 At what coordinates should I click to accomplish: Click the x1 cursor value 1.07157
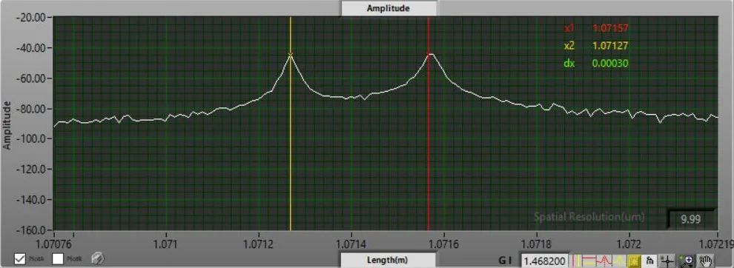(x=610, y=28)
